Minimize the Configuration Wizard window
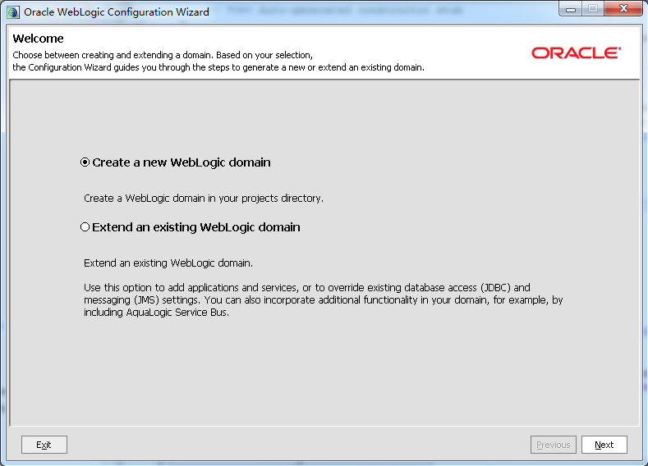 (571, 9)
